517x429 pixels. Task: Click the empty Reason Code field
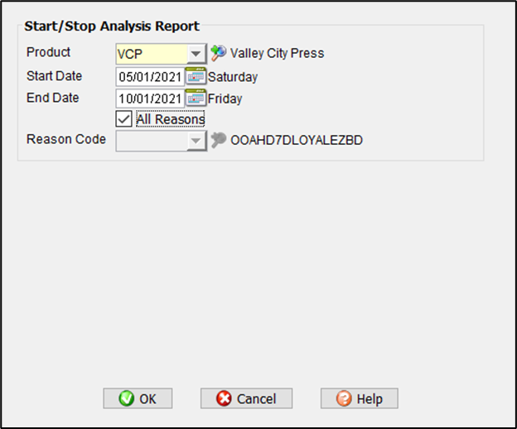[x=151, y=141]
